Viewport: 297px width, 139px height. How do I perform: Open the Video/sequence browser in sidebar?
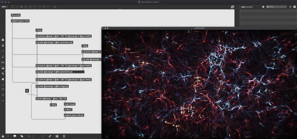coord(3,62)
